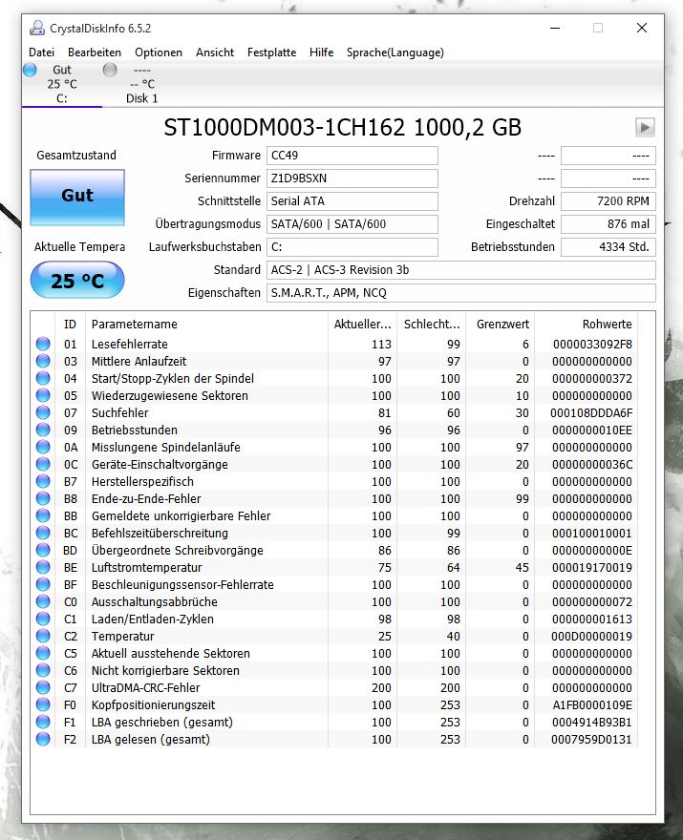Click the status orb for Geräte-Einschaltvorgänge row
This screenshot has width=683, height=840.
(43, 464)
